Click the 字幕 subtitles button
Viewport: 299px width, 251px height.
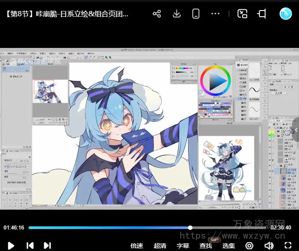coord(183,246)
